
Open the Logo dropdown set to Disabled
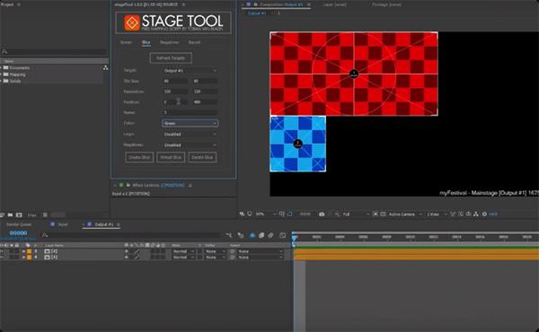point(190,134)
